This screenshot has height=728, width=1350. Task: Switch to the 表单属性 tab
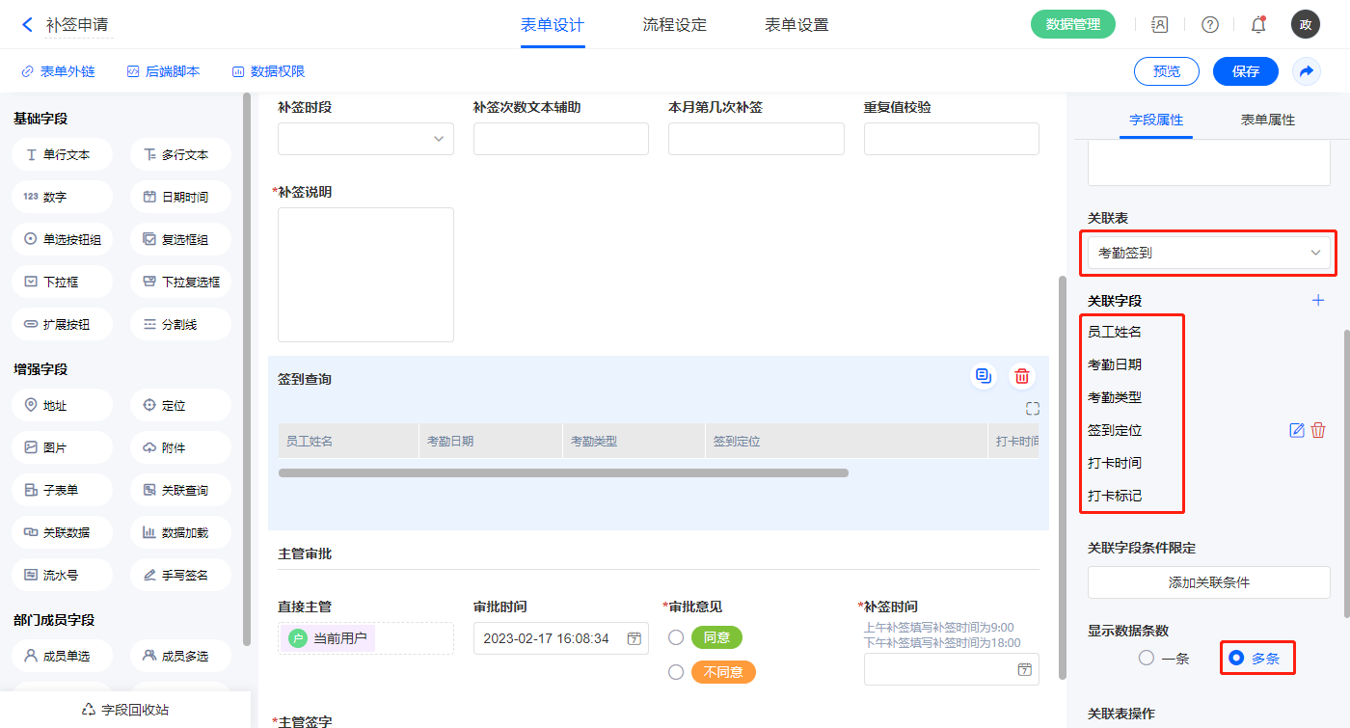1267,121
